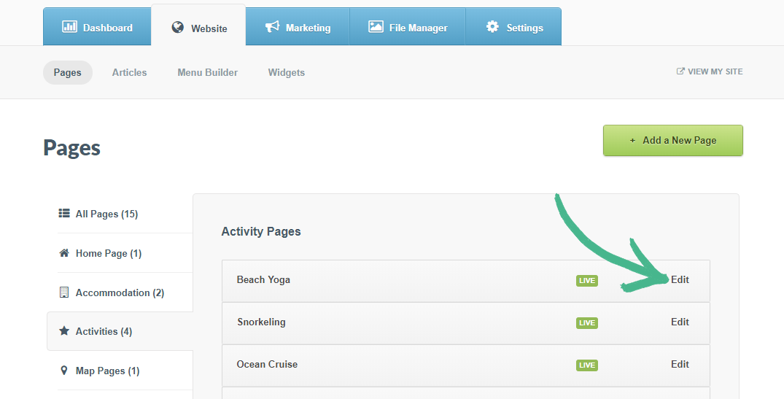Image resolution: width=784 pixels, height=399 pixels.
Task: Click the Dashboard bar chart icon
Action: point(70,27)
